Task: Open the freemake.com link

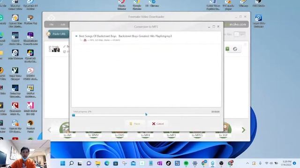Action: pyautogui.click(x=238, y=24)
